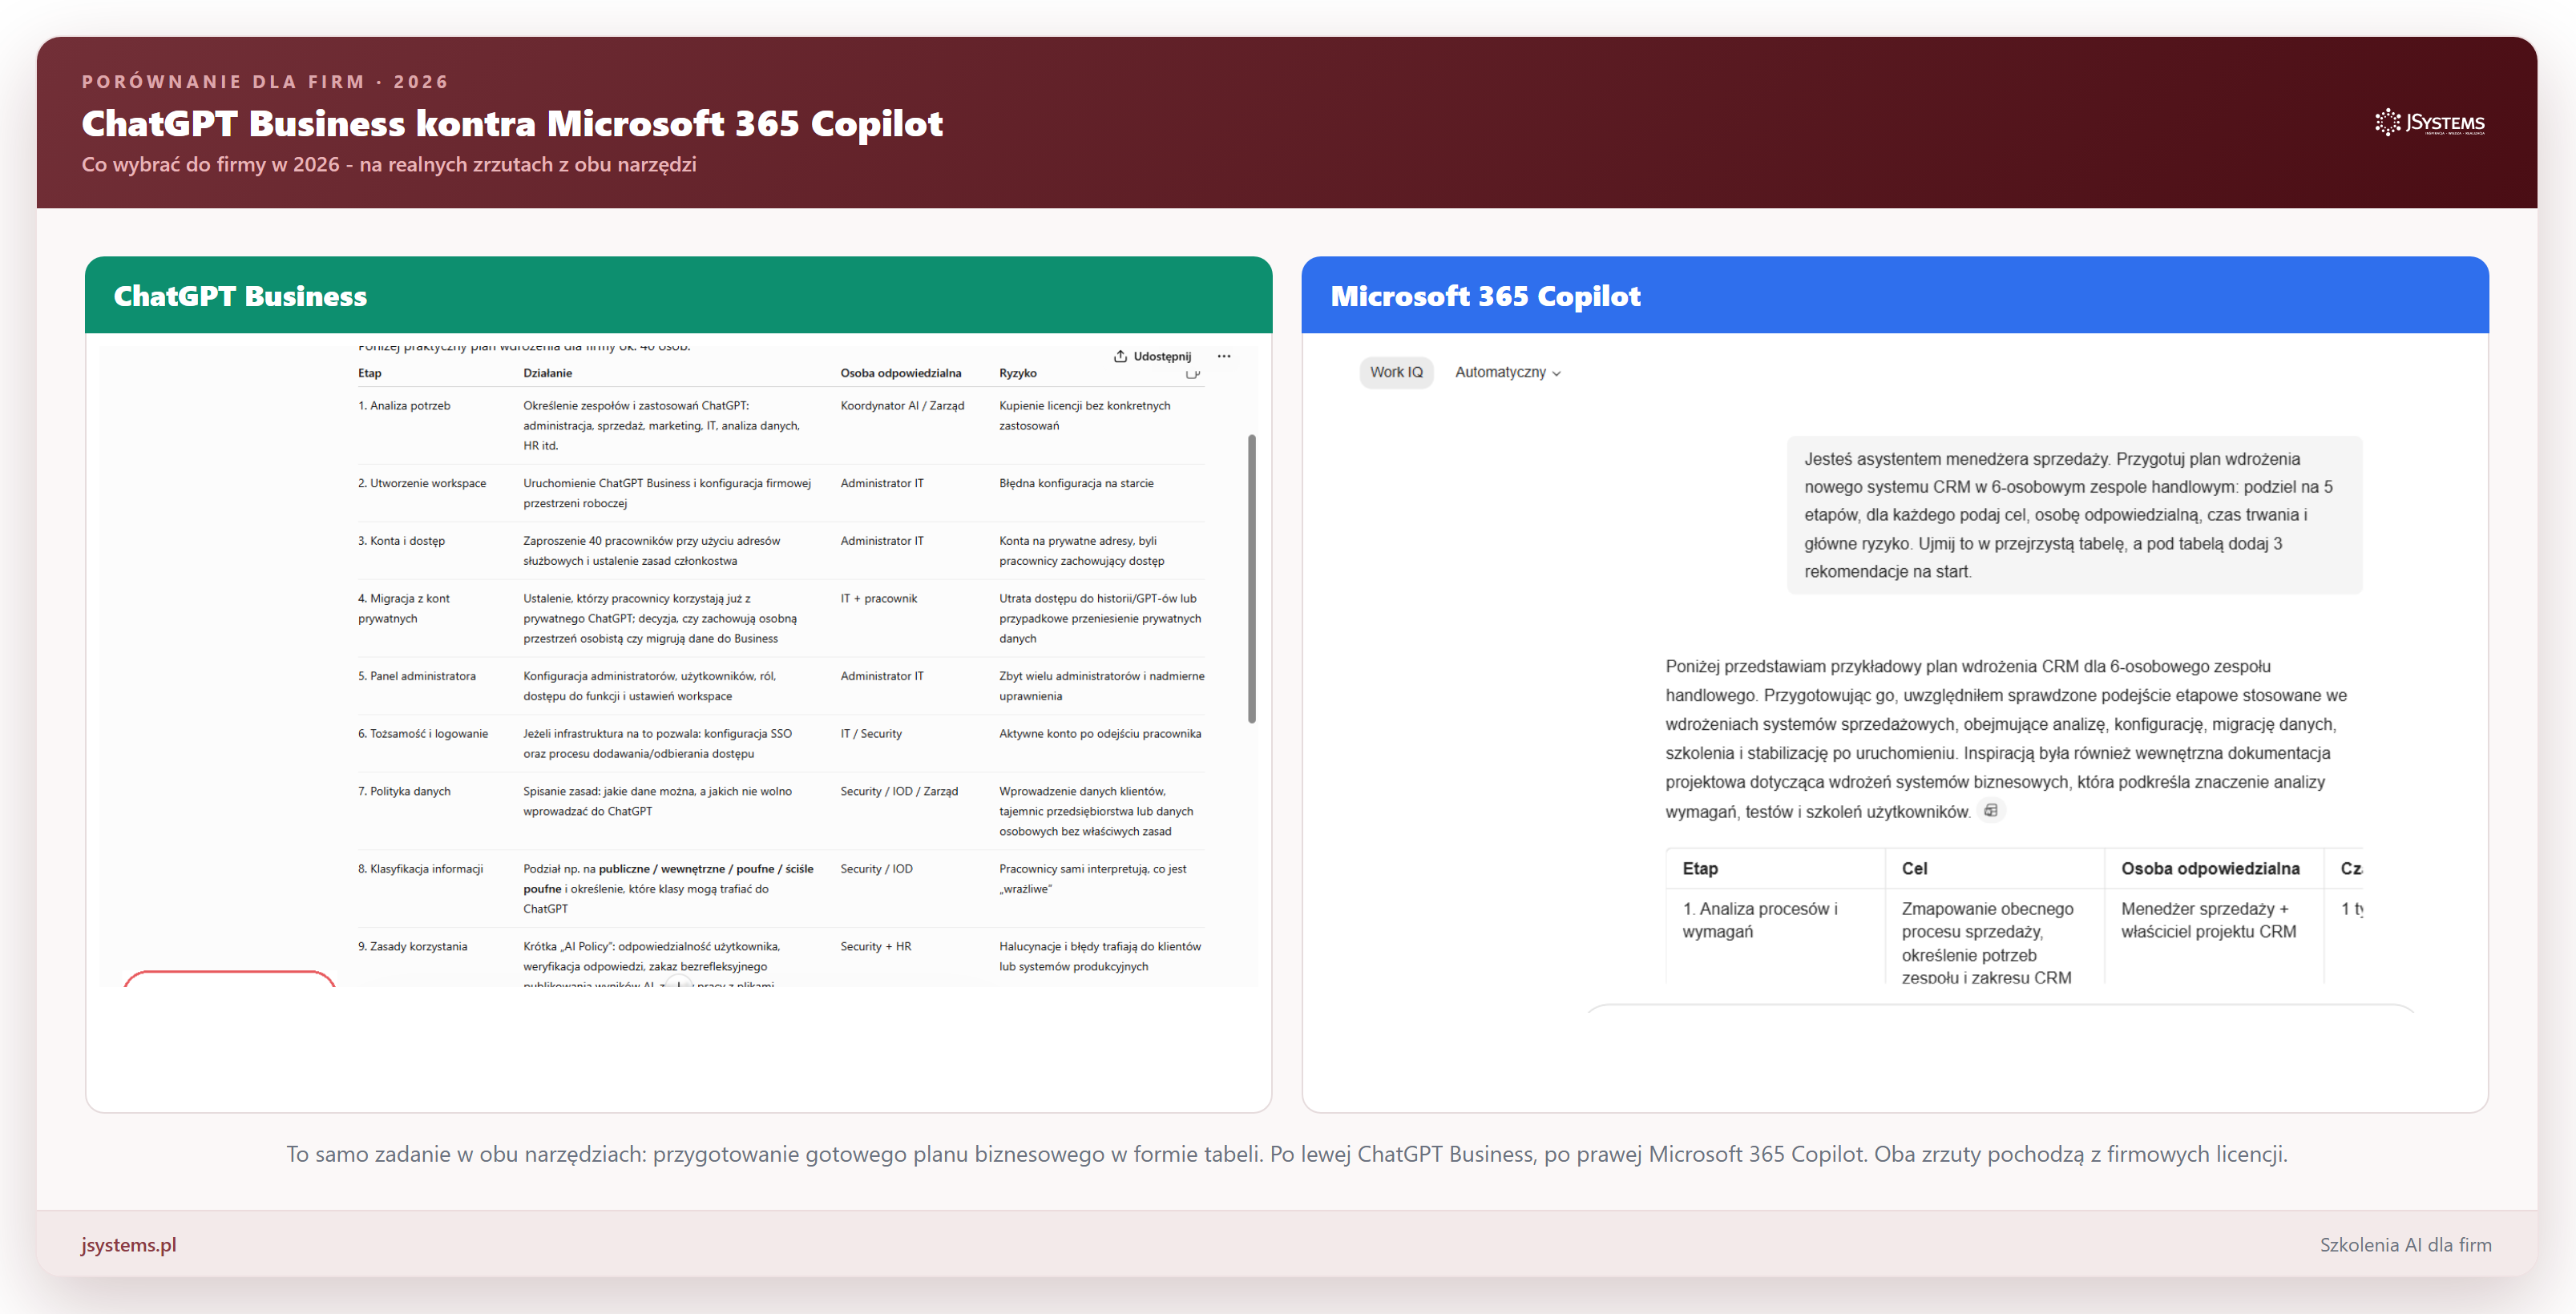Click 'Uruchomienie ChatGPT Business i konfiguracja' action cell
This screenshot has height=1314, width=2576.
click(x=667, y=493)
